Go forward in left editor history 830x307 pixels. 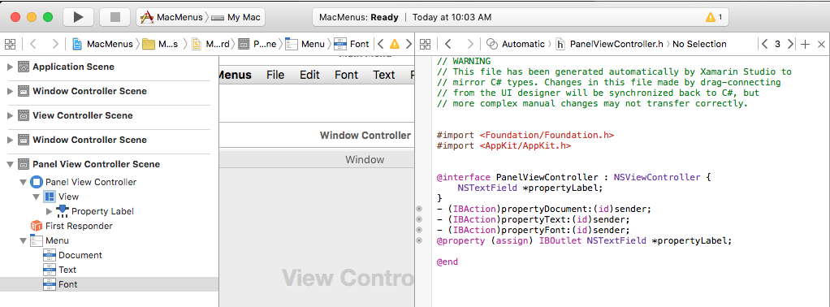pyautogui.click(x=55, y=44)
